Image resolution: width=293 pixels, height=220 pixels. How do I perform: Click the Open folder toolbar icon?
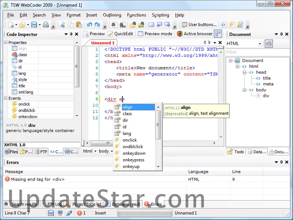pyautogui.click(x=22, y=25)
